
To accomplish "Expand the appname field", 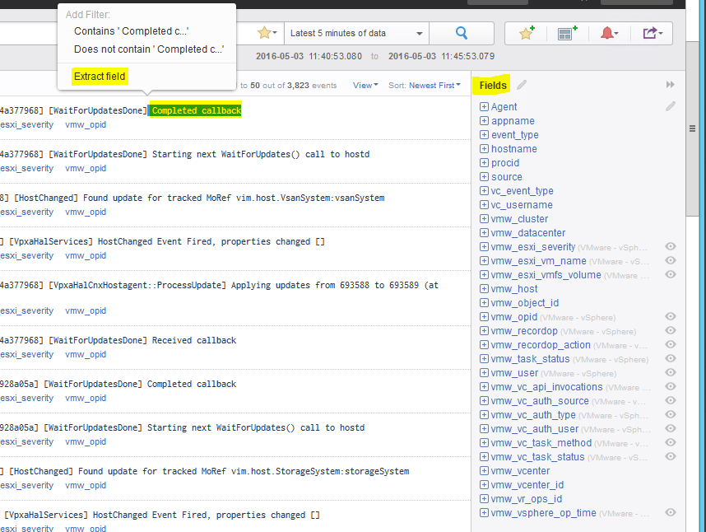I will 484,120.
